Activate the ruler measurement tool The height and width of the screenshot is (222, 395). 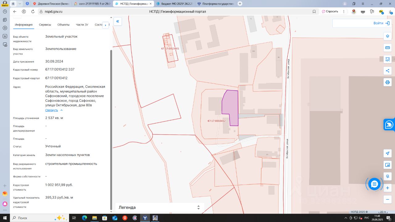tap(388, 48)
